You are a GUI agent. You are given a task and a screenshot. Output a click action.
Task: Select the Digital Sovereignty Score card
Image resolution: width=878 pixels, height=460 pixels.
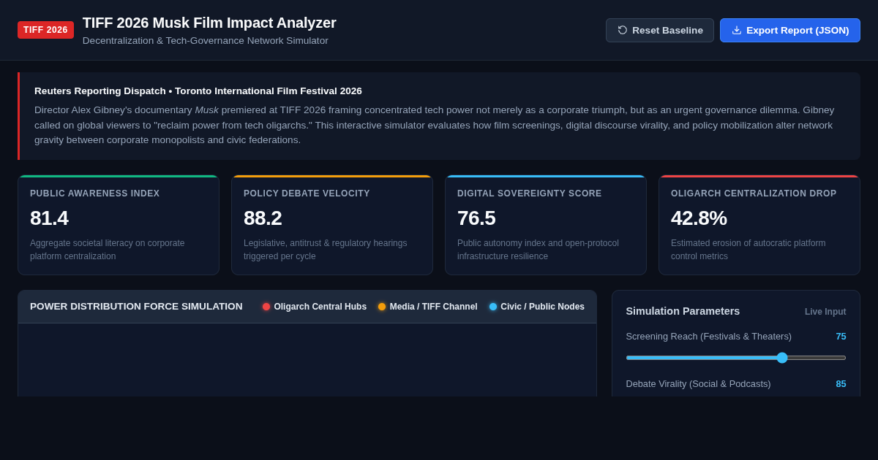[546, 225]
